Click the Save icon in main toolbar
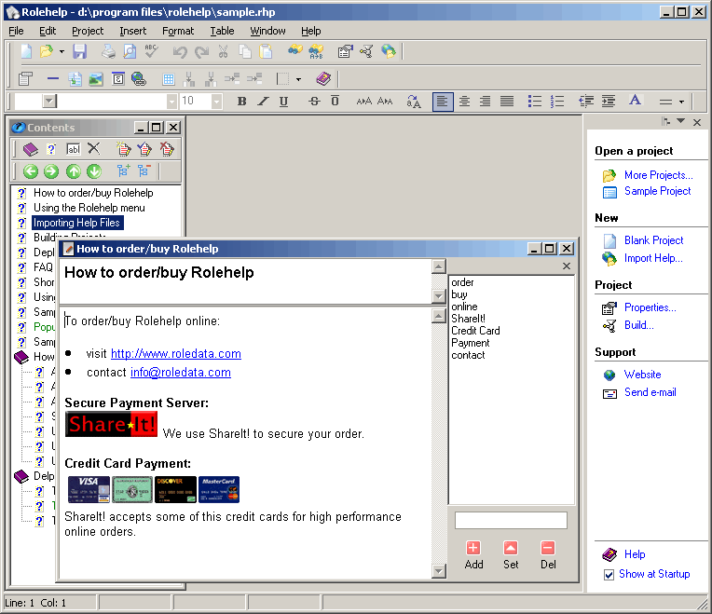 [x=79, y=52]
